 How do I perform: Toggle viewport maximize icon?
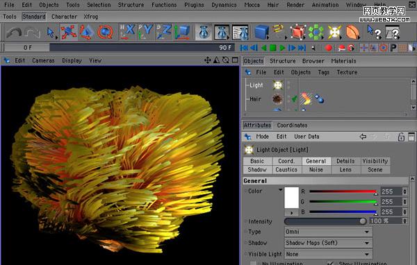(x=235, y=60)
